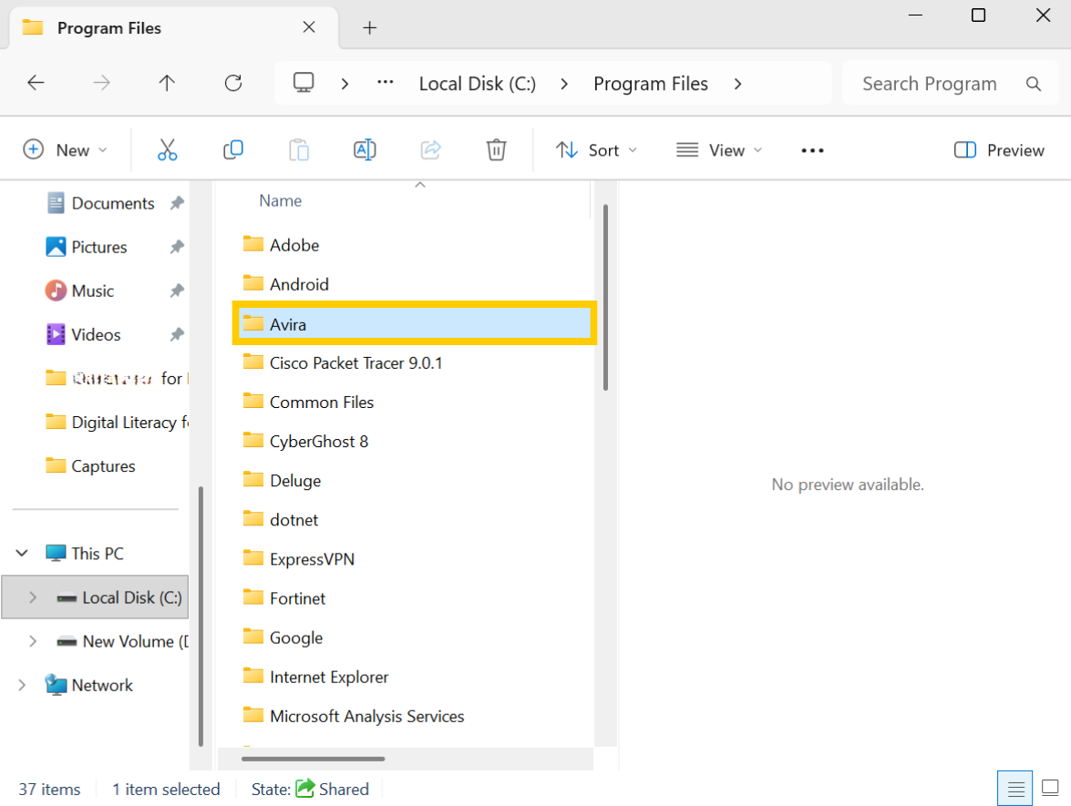Click the Paste clipboard icon
This screenshot has height=806, width=1071.
click(x=298, y=149)
